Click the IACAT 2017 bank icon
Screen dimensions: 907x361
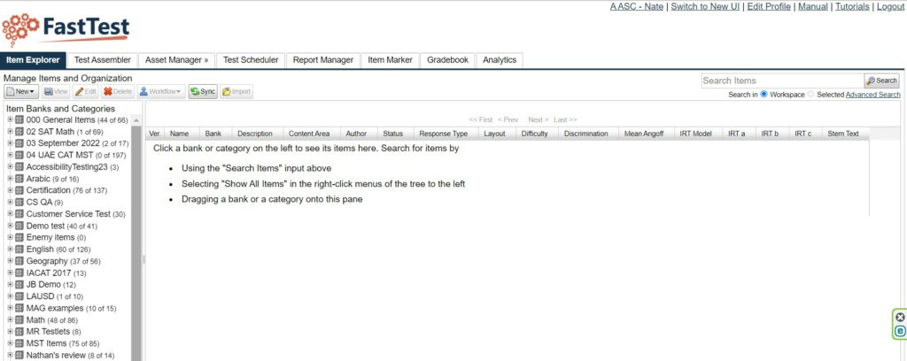coord(19,273)
